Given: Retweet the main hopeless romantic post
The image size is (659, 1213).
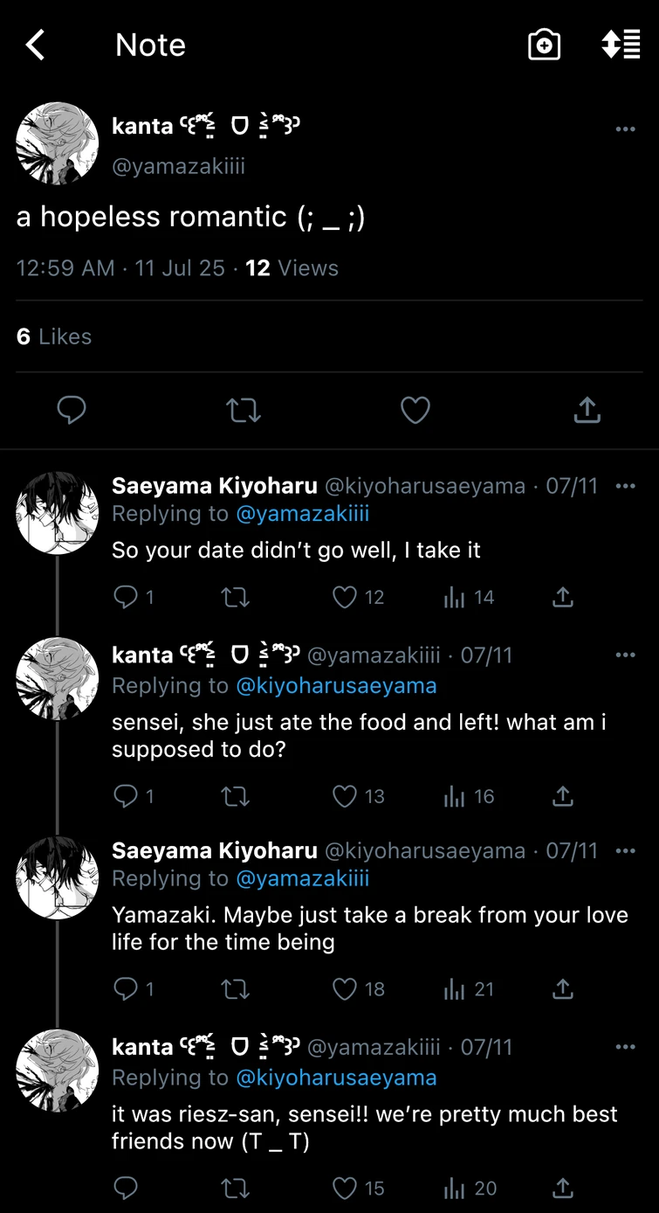Looking at the screenshot, I should click(244, 410).
